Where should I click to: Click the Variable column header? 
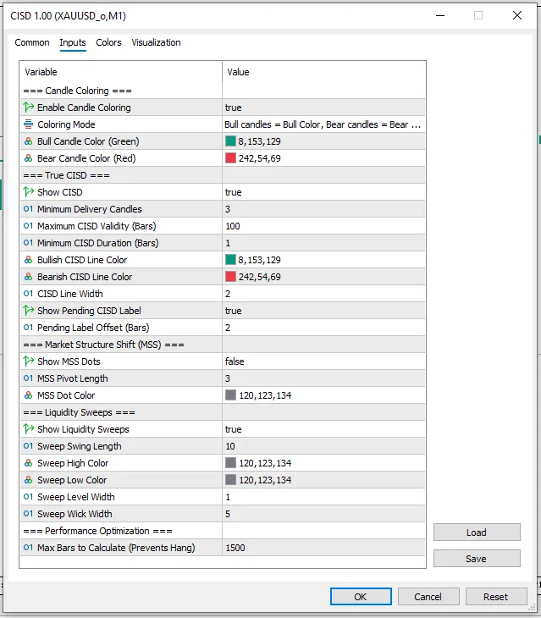[121, 72]
